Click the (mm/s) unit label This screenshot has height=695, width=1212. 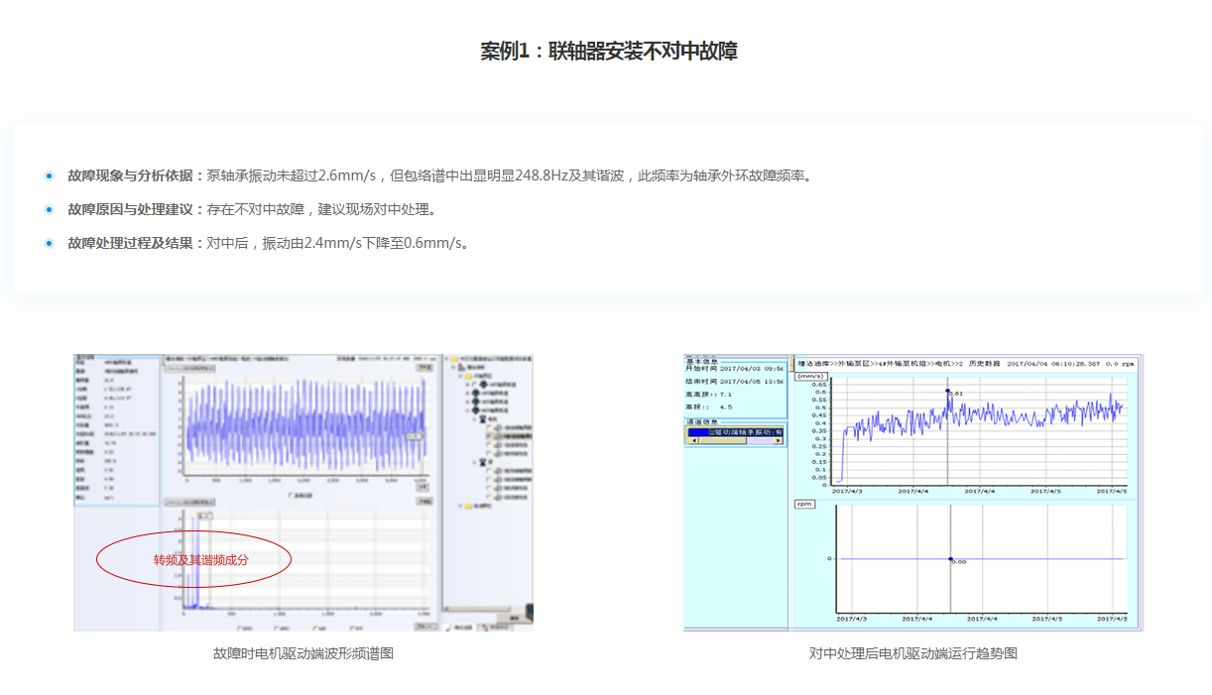(x=811, y=376)
